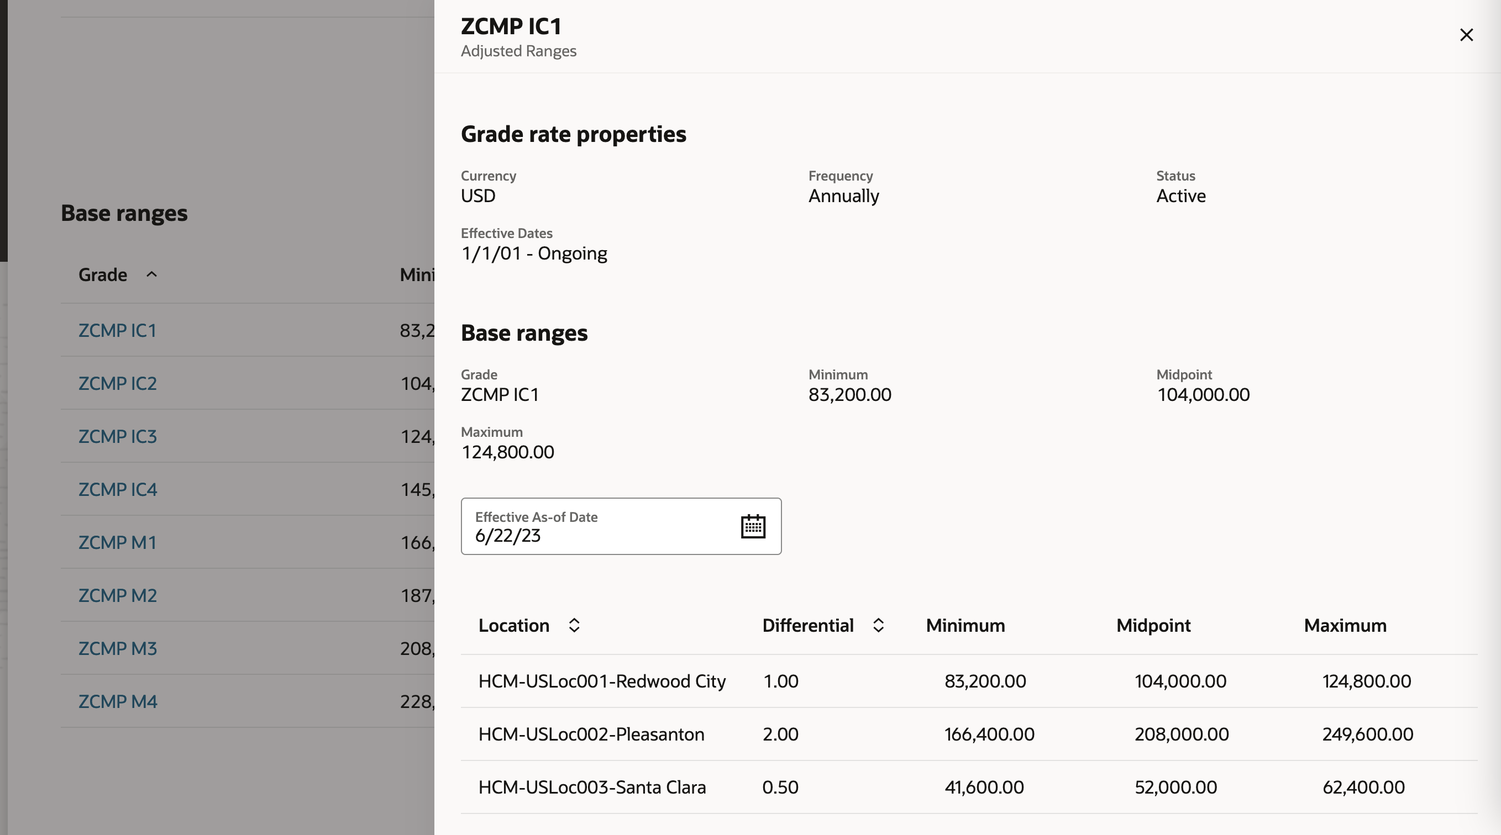The height and width of the screenshot is (835, 1501).
Task: Click the USD currency value
Action: click(478, 195)
